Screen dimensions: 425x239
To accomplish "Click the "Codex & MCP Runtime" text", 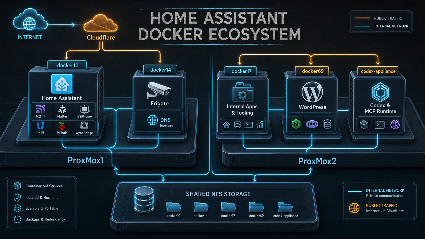I will coord(380,108).
